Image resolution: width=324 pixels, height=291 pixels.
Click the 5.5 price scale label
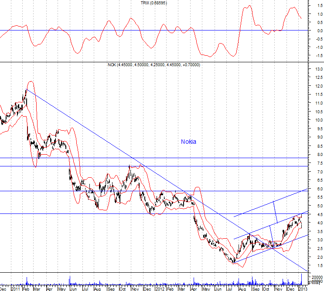point(320,197)
